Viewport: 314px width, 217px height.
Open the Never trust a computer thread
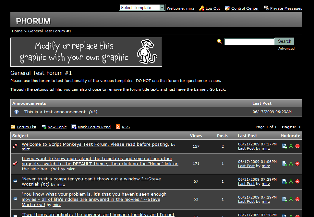(91, 181)
